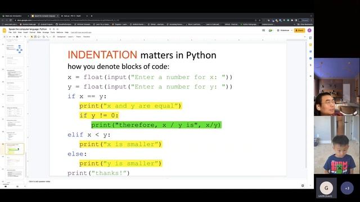
Task: Click the child's video tile
Action: coord(337,145)
